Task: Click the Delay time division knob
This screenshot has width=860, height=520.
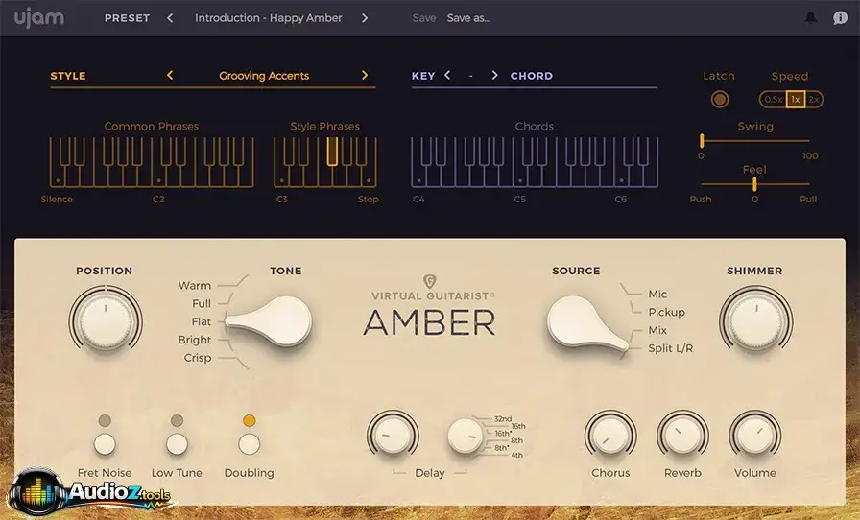Action: [x=466, y=437]
